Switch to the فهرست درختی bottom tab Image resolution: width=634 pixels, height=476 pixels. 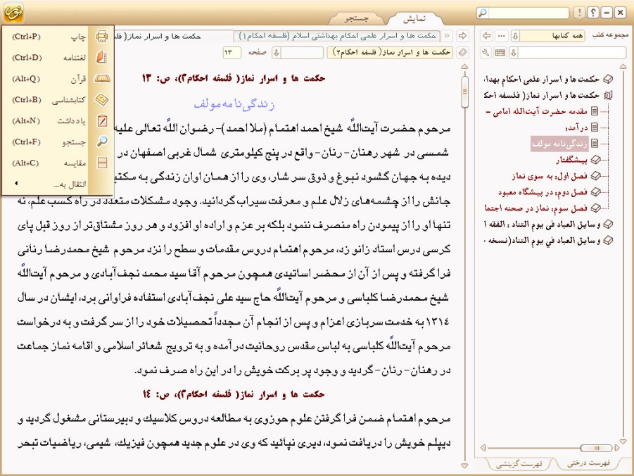588,463
